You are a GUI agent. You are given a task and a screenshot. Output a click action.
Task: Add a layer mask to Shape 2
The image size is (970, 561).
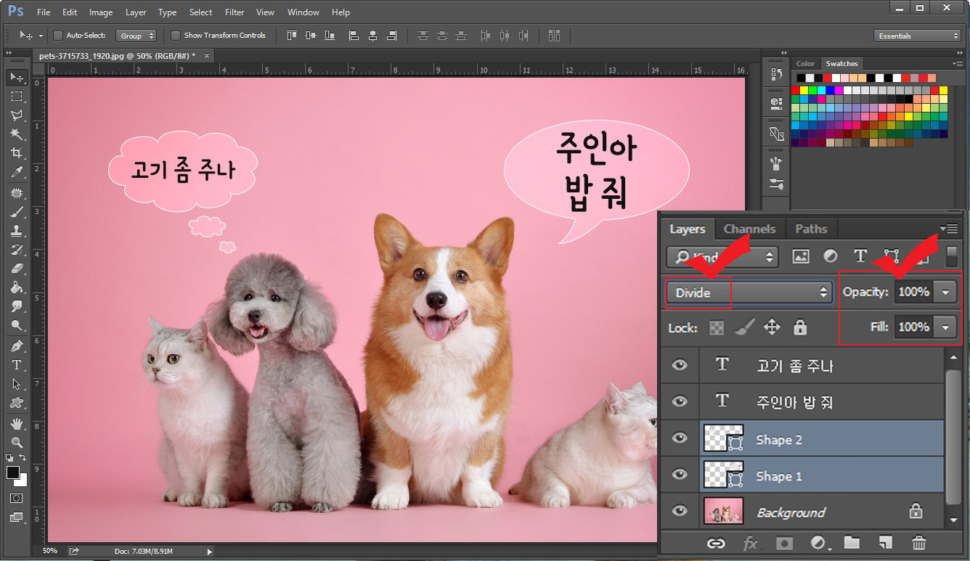click(x=784, y=543)
